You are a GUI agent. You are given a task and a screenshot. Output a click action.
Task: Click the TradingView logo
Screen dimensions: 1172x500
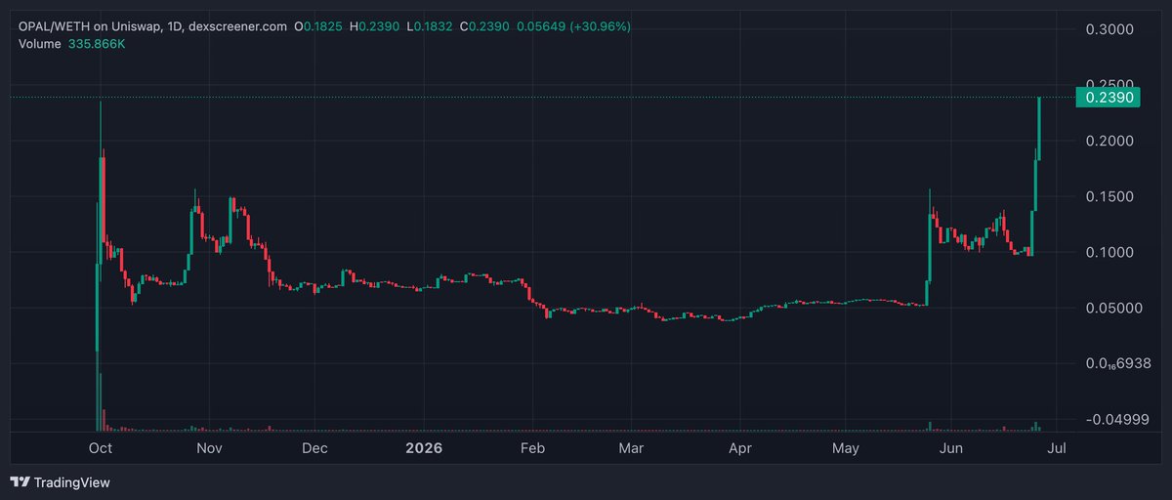point(60,482)
